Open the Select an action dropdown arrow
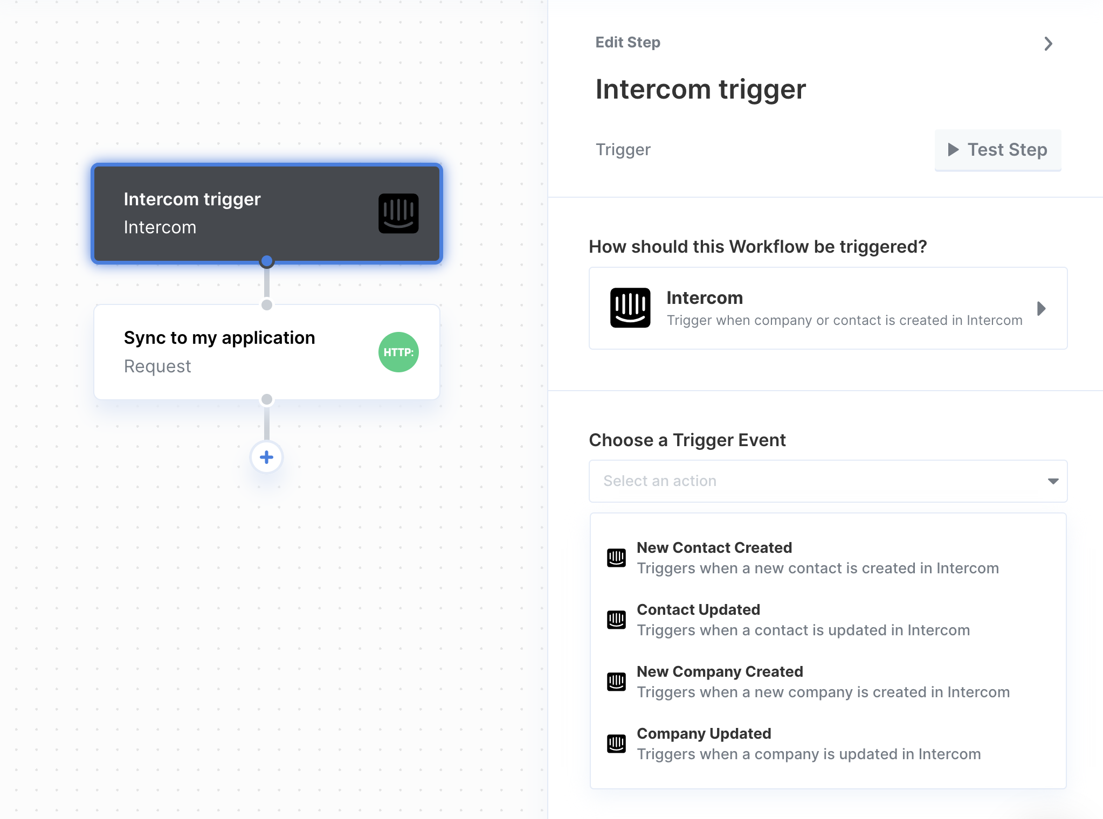This screenshot has width=1103, height=819. [x=1053, y=481]
